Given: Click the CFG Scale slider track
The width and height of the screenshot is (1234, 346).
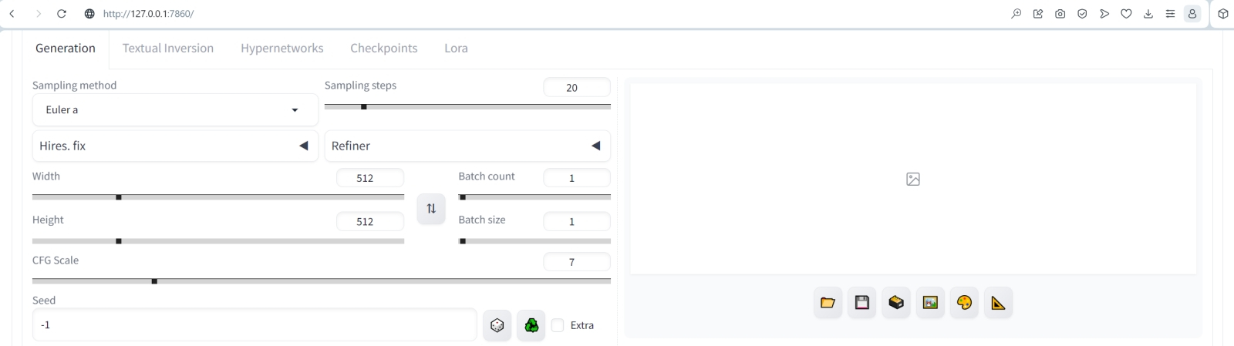Looking at the screenshot, I should [x=322, y=281].
